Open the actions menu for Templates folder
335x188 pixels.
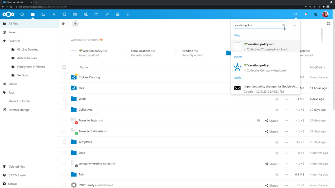[286, 142]
